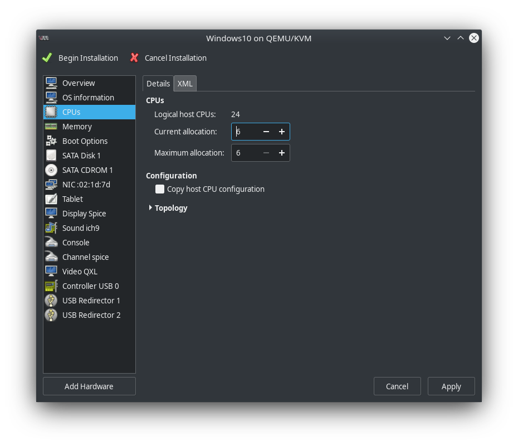Click the Begin Installation label
The width and height of the screenshot is (518, 445).
pos(88,58)
